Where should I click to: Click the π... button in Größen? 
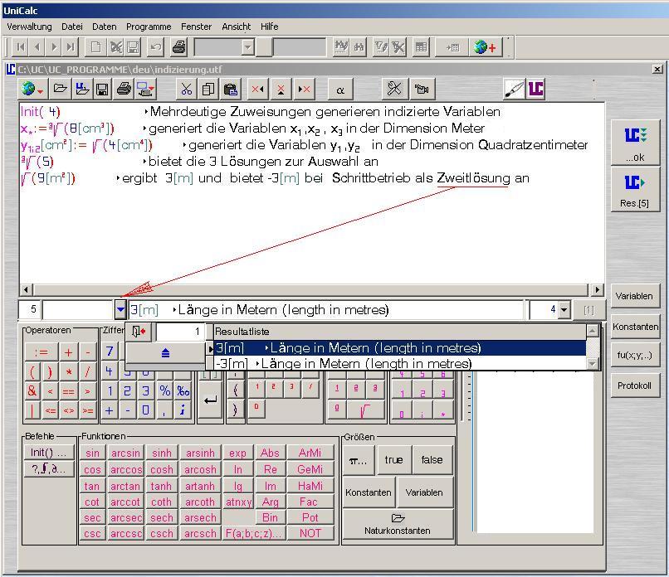359,460
